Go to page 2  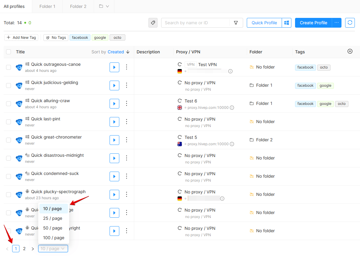point(24,249)
